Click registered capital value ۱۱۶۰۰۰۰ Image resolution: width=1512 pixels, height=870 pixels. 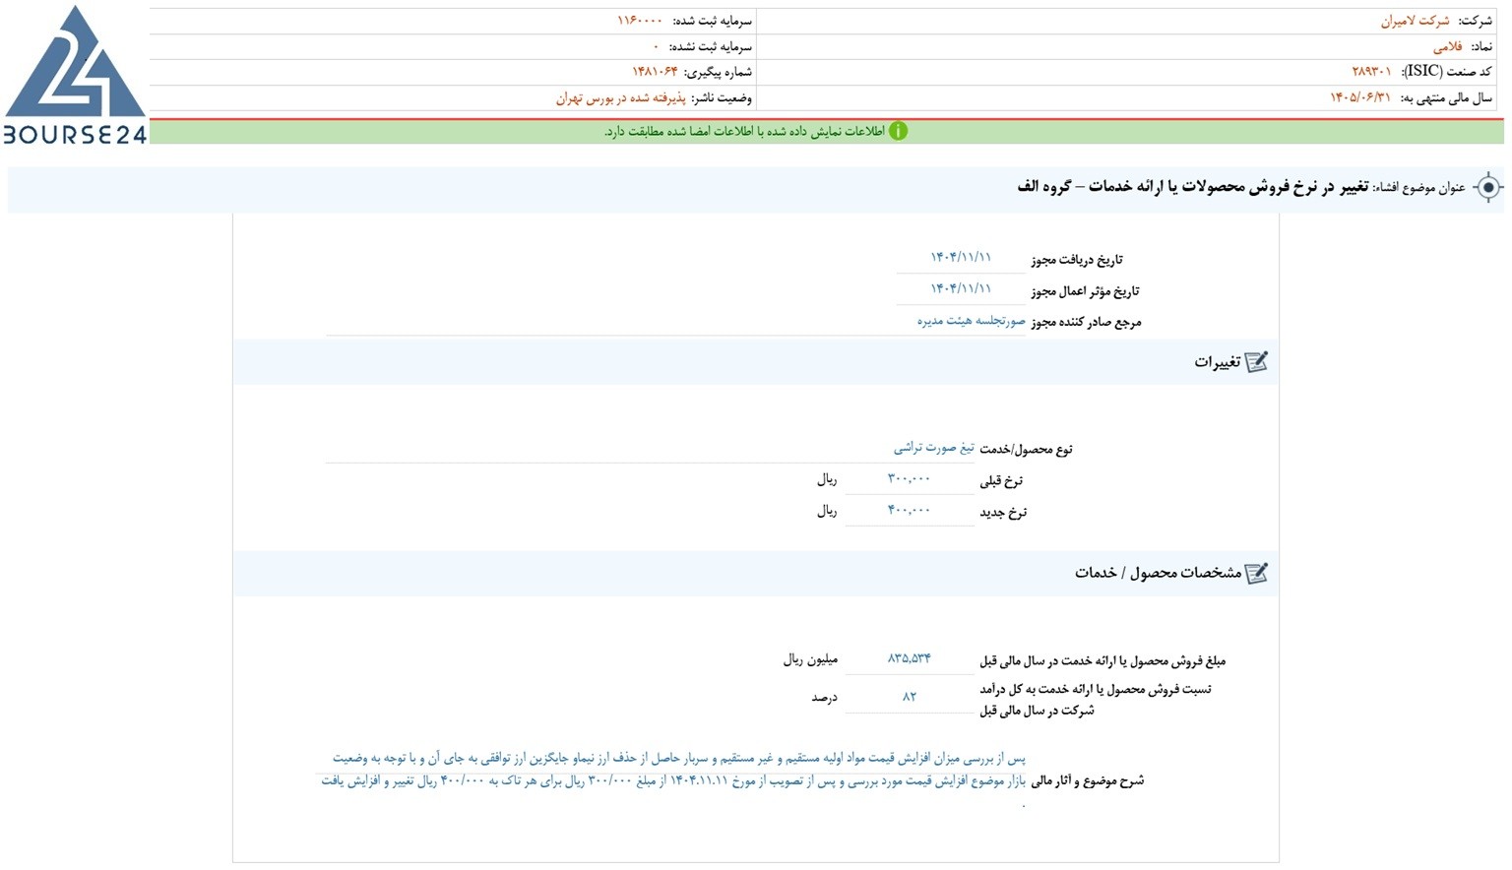coord(640,21)
